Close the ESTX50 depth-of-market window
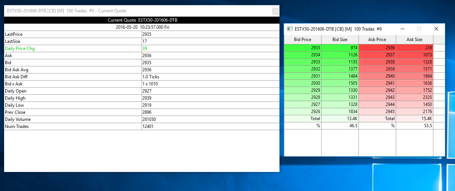The width and height of the screenshot is (455, 191). 436,29
